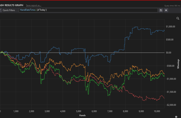The width and height of the screenshot is (181, 118).
Task: Click the Cash Results Graph heading
Action: coord(12,5)
